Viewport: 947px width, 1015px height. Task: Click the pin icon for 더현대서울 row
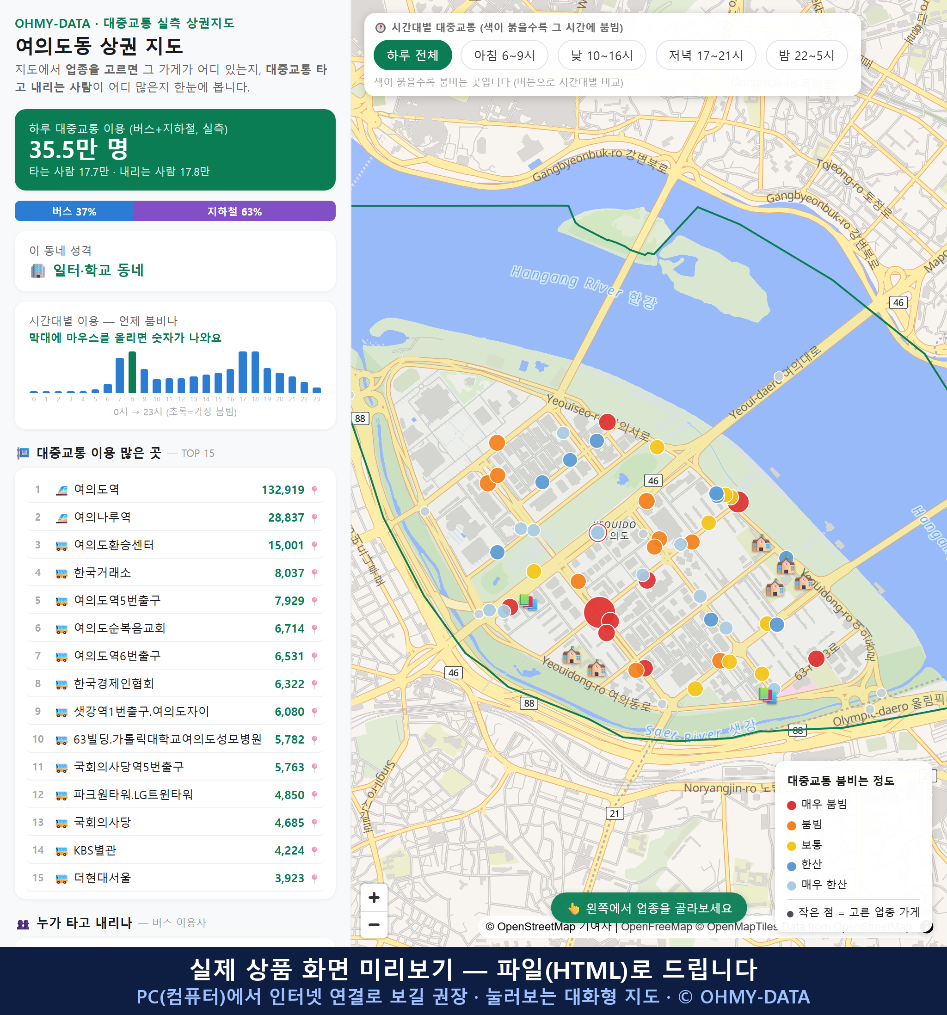[x=314, y=878]
